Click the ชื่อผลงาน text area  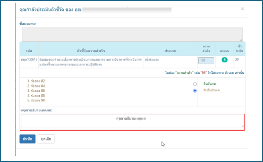click(132, 35)
